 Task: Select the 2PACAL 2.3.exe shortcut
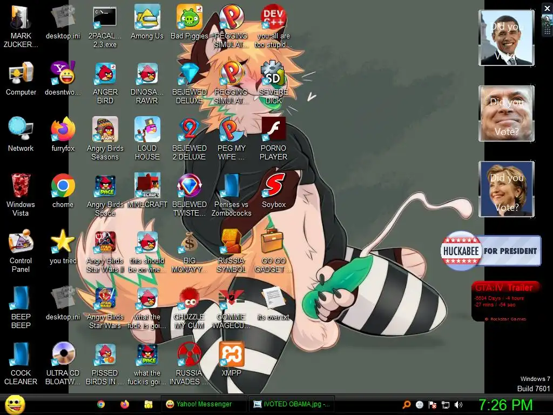click(105, 25)
